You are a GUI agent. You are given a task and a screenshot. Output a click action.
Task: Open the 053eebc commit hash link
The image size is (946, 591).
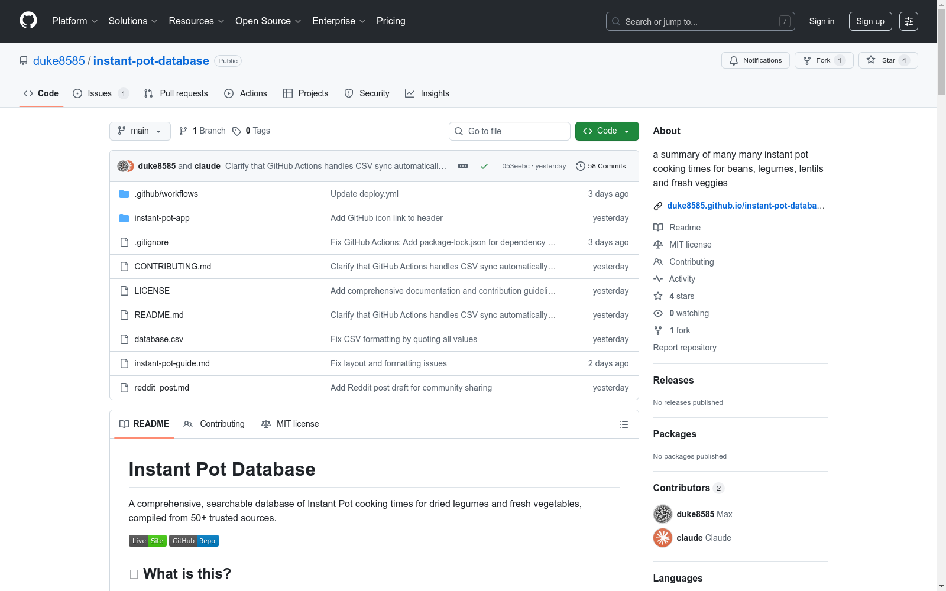516,166
